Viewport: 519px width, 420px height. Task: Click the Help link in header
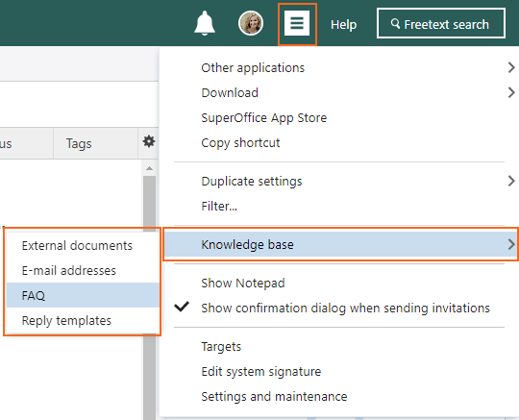click(x=343, y=24)
